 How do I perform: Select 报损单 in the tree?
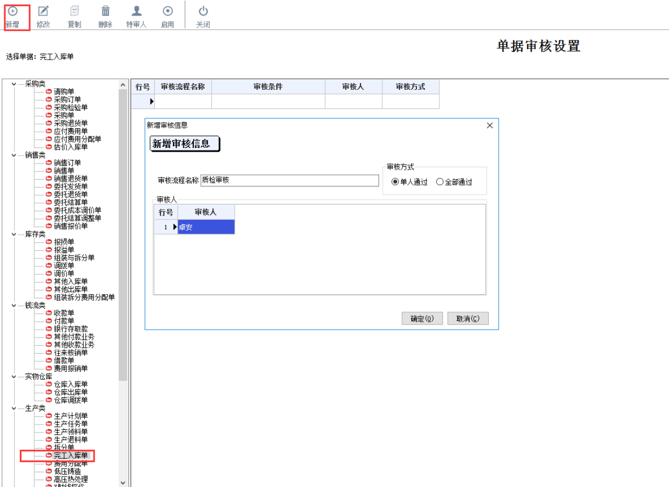click(64, 242)
